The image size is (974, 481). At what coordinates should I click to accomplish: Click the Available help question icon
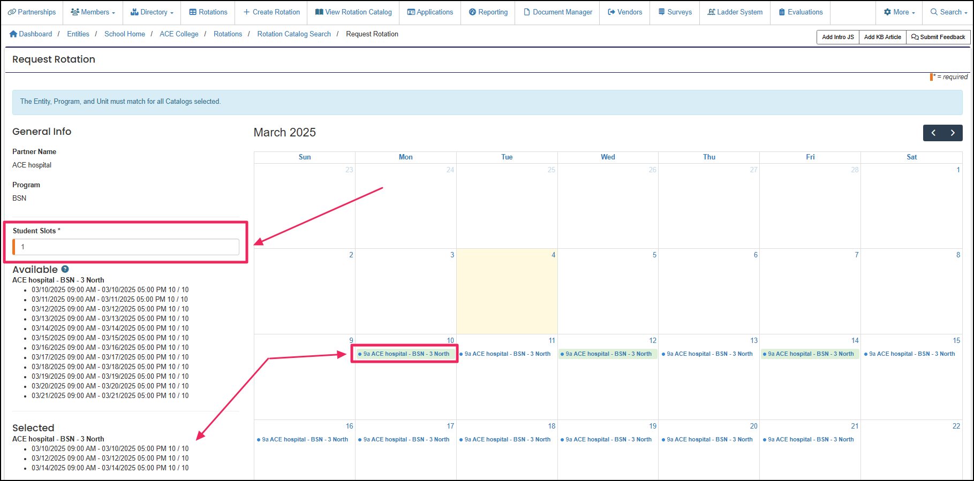(65, 269)
